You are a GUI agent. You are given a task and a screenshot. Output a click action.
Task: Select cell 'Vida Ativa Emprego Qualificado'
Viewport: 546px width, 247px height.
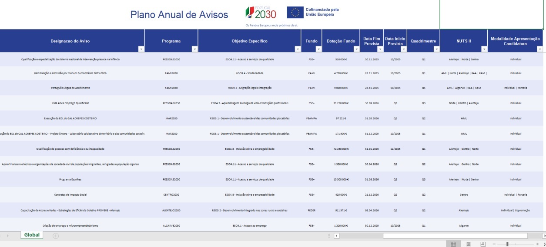(70, 103)
